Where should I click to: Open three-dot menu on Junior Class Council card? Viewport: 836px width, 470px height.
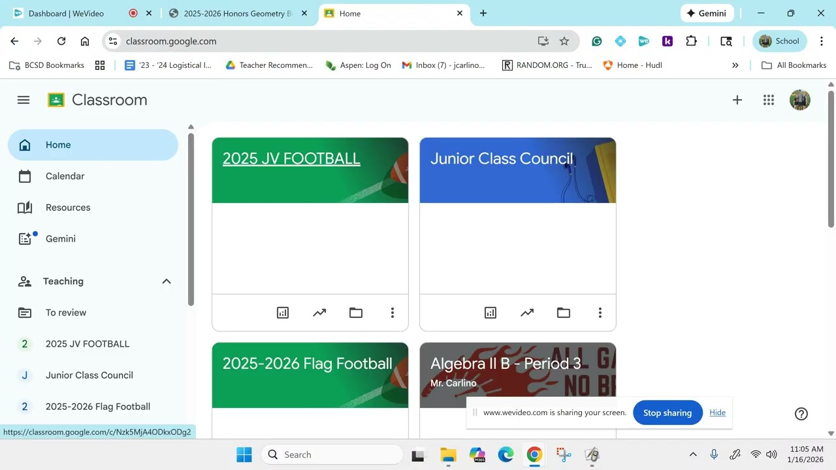600,313
